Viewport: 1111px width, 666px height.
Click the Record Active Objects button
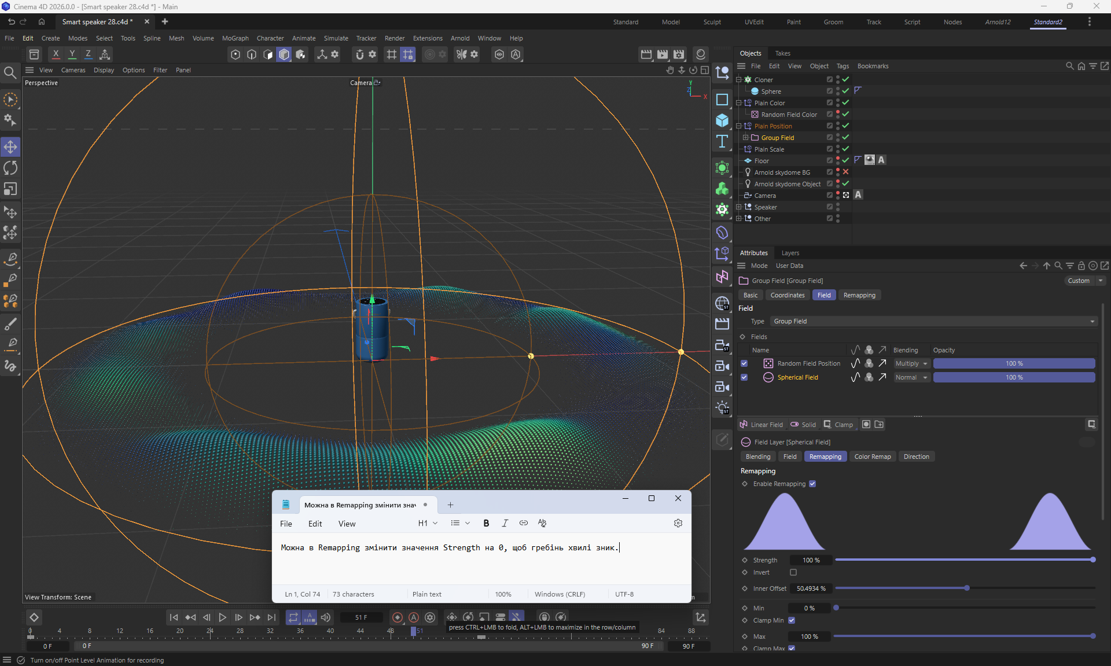pos(397,617)
